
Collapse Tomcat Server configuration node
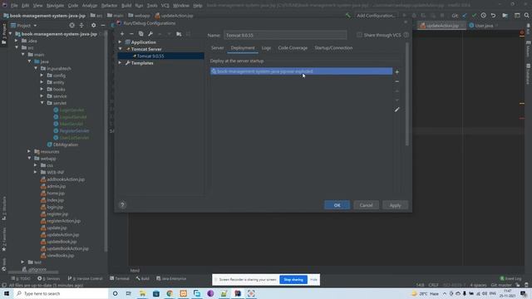(120, 49)
